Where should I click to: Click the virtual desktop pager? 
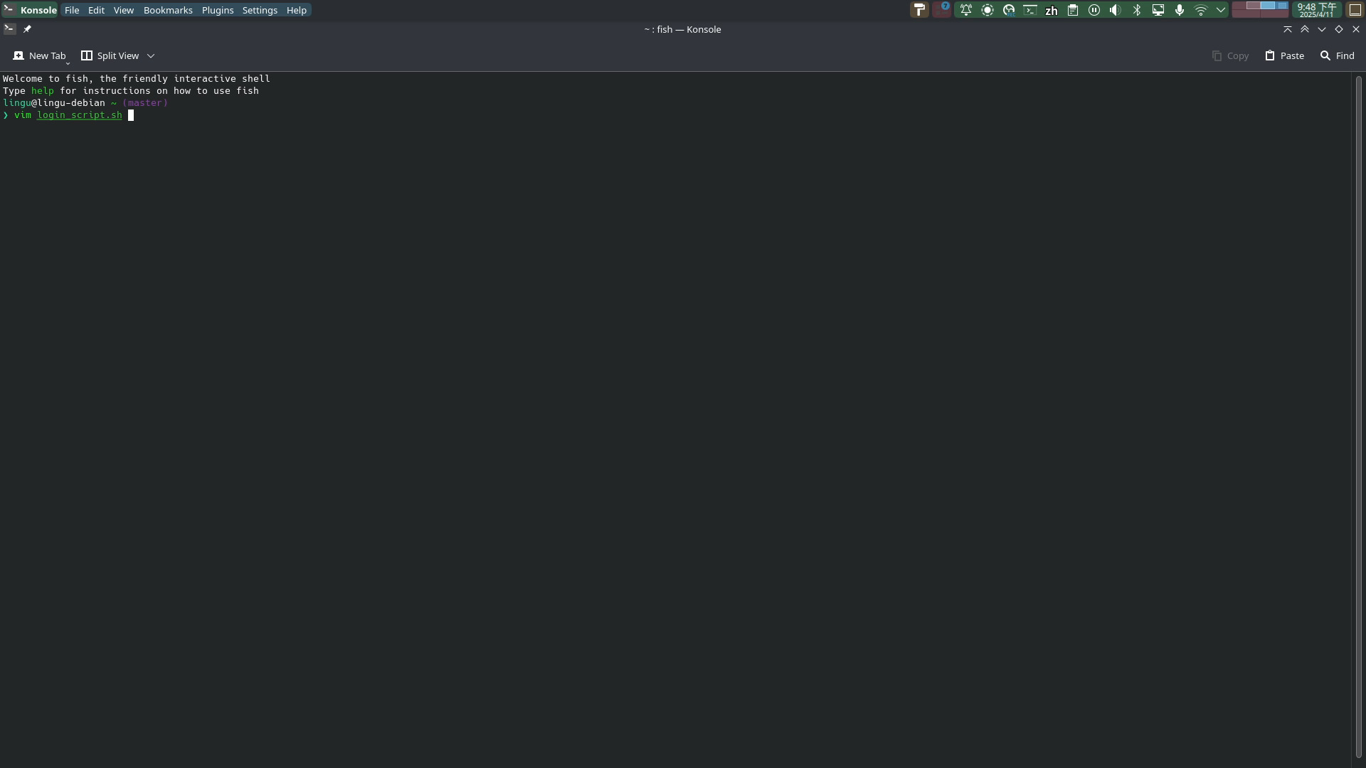[x=1260, y=10]
